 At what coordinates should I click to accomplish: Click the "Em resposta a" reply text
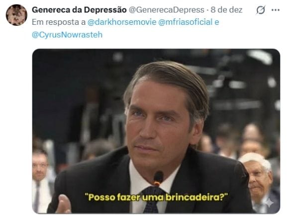click(x=59, y=22)
